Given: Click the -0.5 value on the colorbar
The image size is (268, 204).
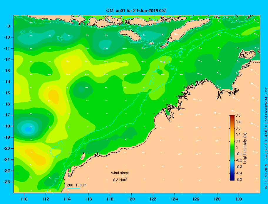Looking at the screenshot, I should (239, 180).
